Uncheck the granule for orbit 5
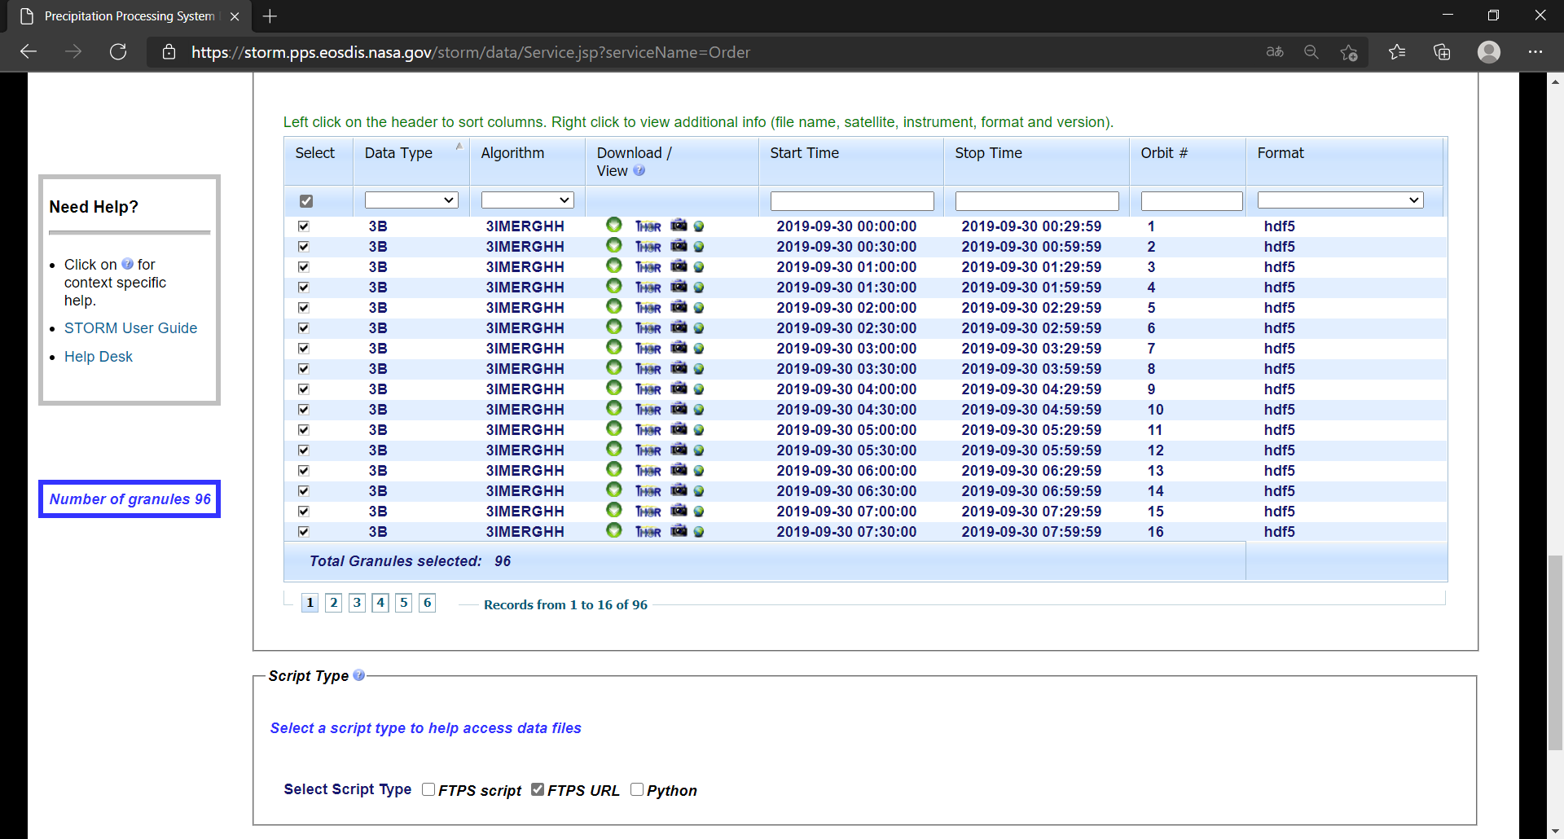 [303, 307]
